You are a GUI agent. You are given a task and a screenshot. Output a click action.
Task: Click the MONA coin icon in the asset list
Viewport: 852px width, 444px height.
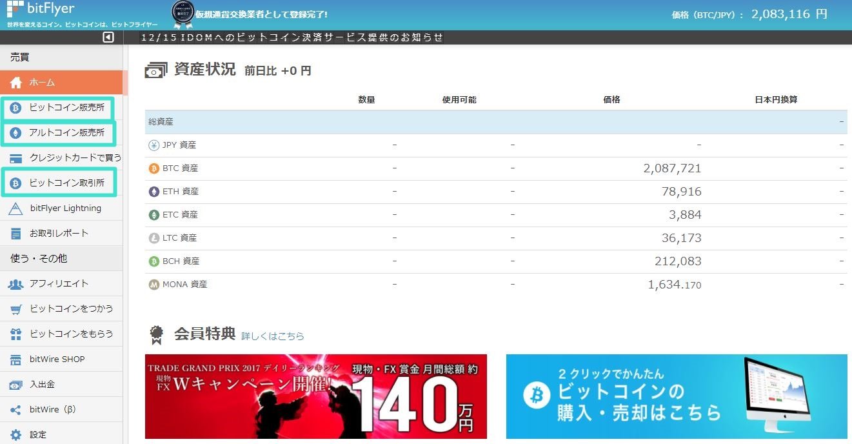154,284
